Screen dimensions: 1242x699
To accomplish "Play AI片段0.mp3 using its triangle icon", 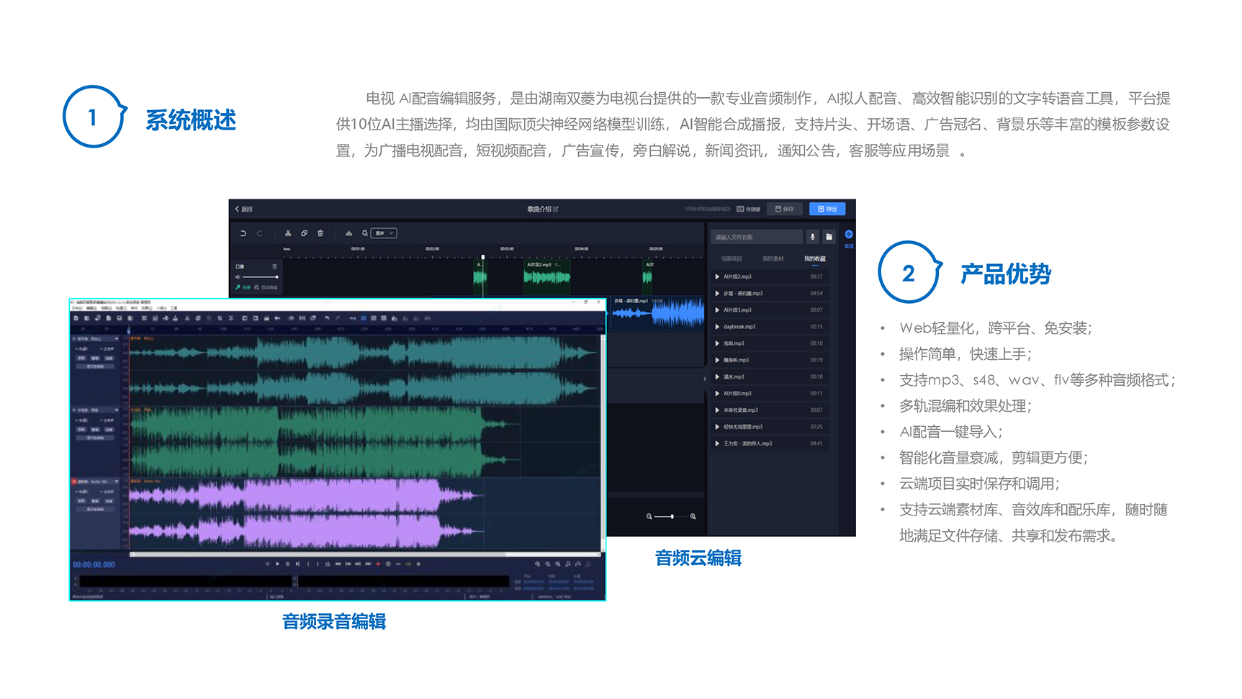I will click(717, 394).
